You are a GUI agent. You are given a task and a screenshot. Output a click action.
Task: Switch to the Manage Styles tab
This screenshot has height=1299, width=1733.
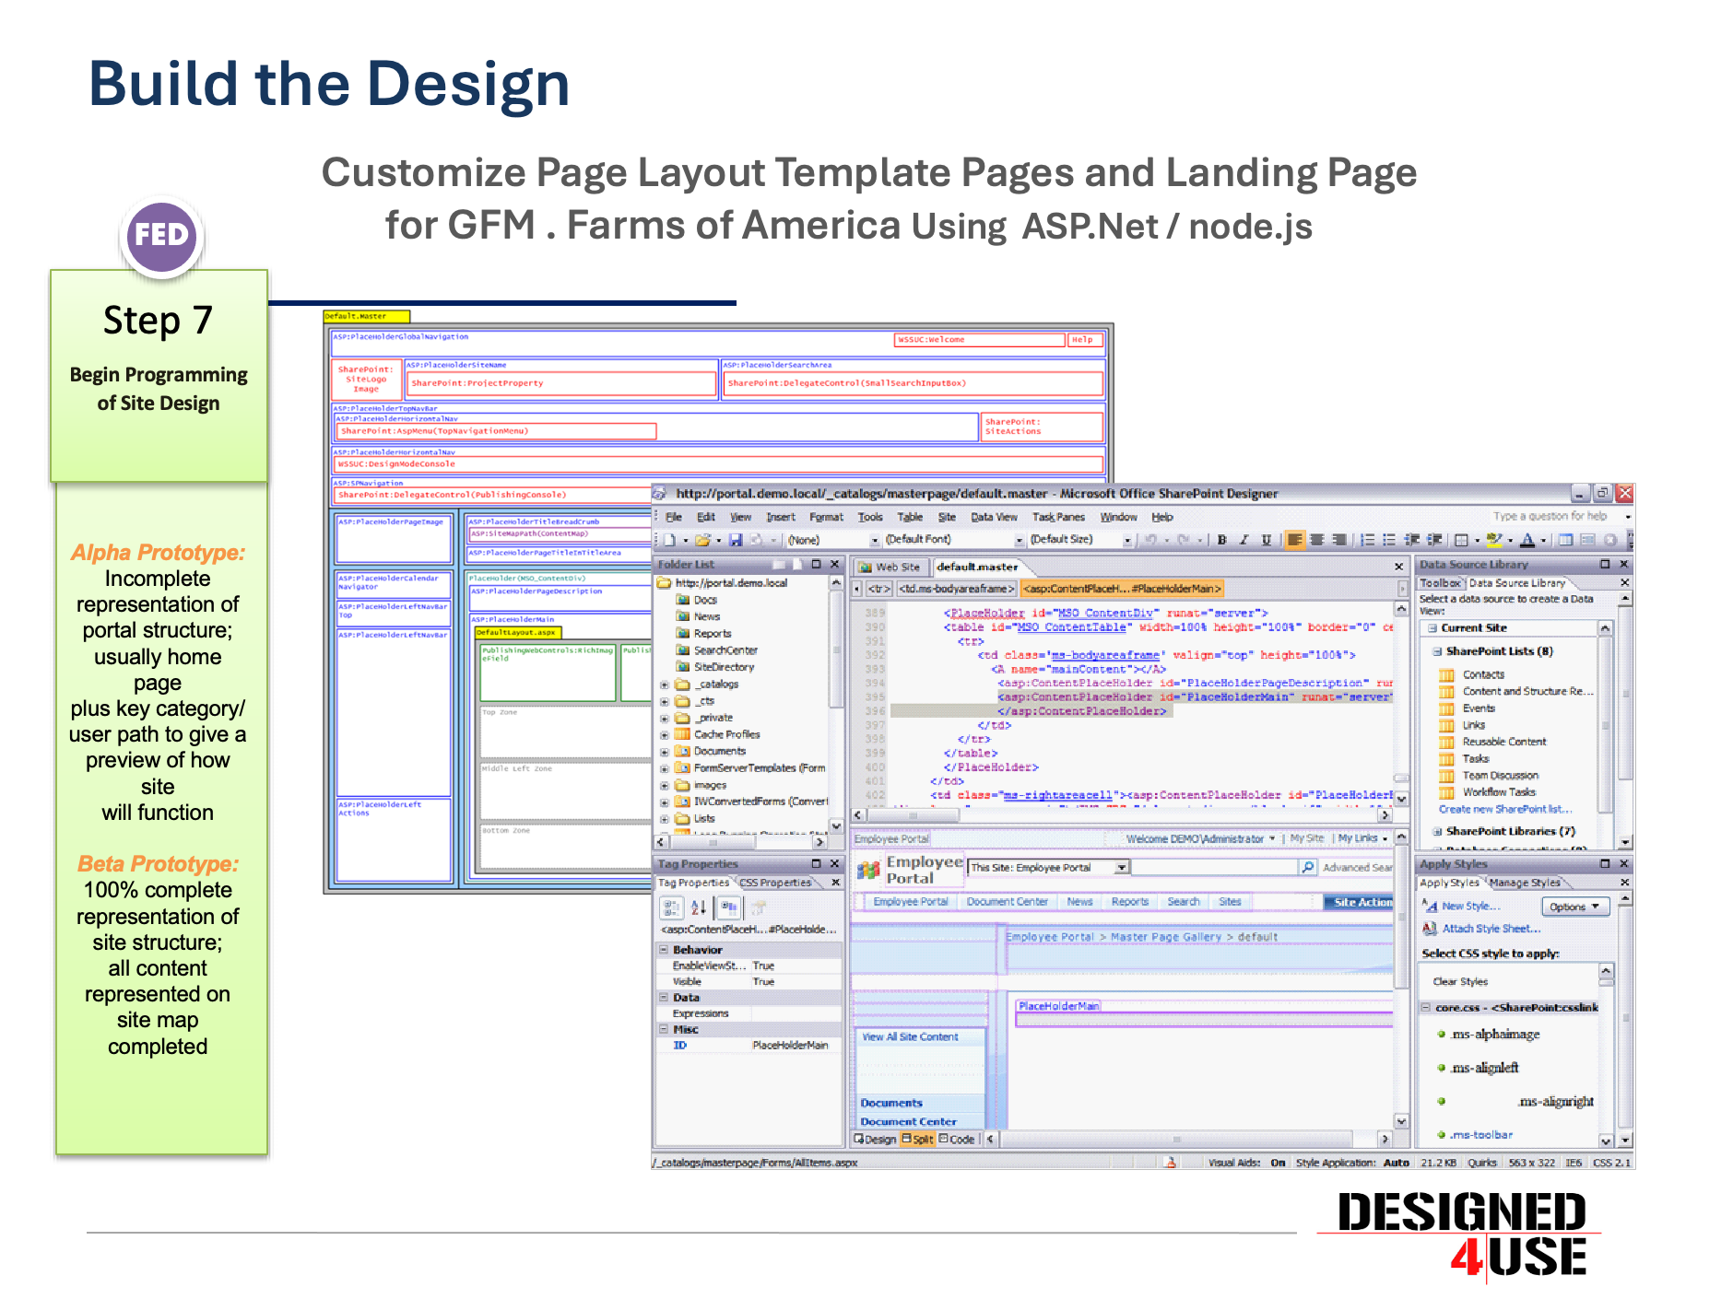point(1525,883)
